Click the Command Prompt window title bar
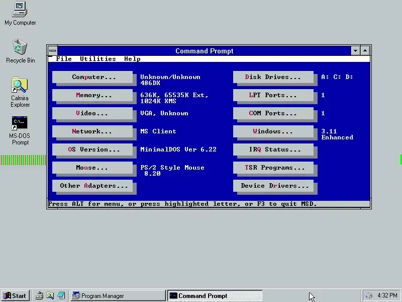The width and height of the screenshot is (402, 302). [205, 51]
